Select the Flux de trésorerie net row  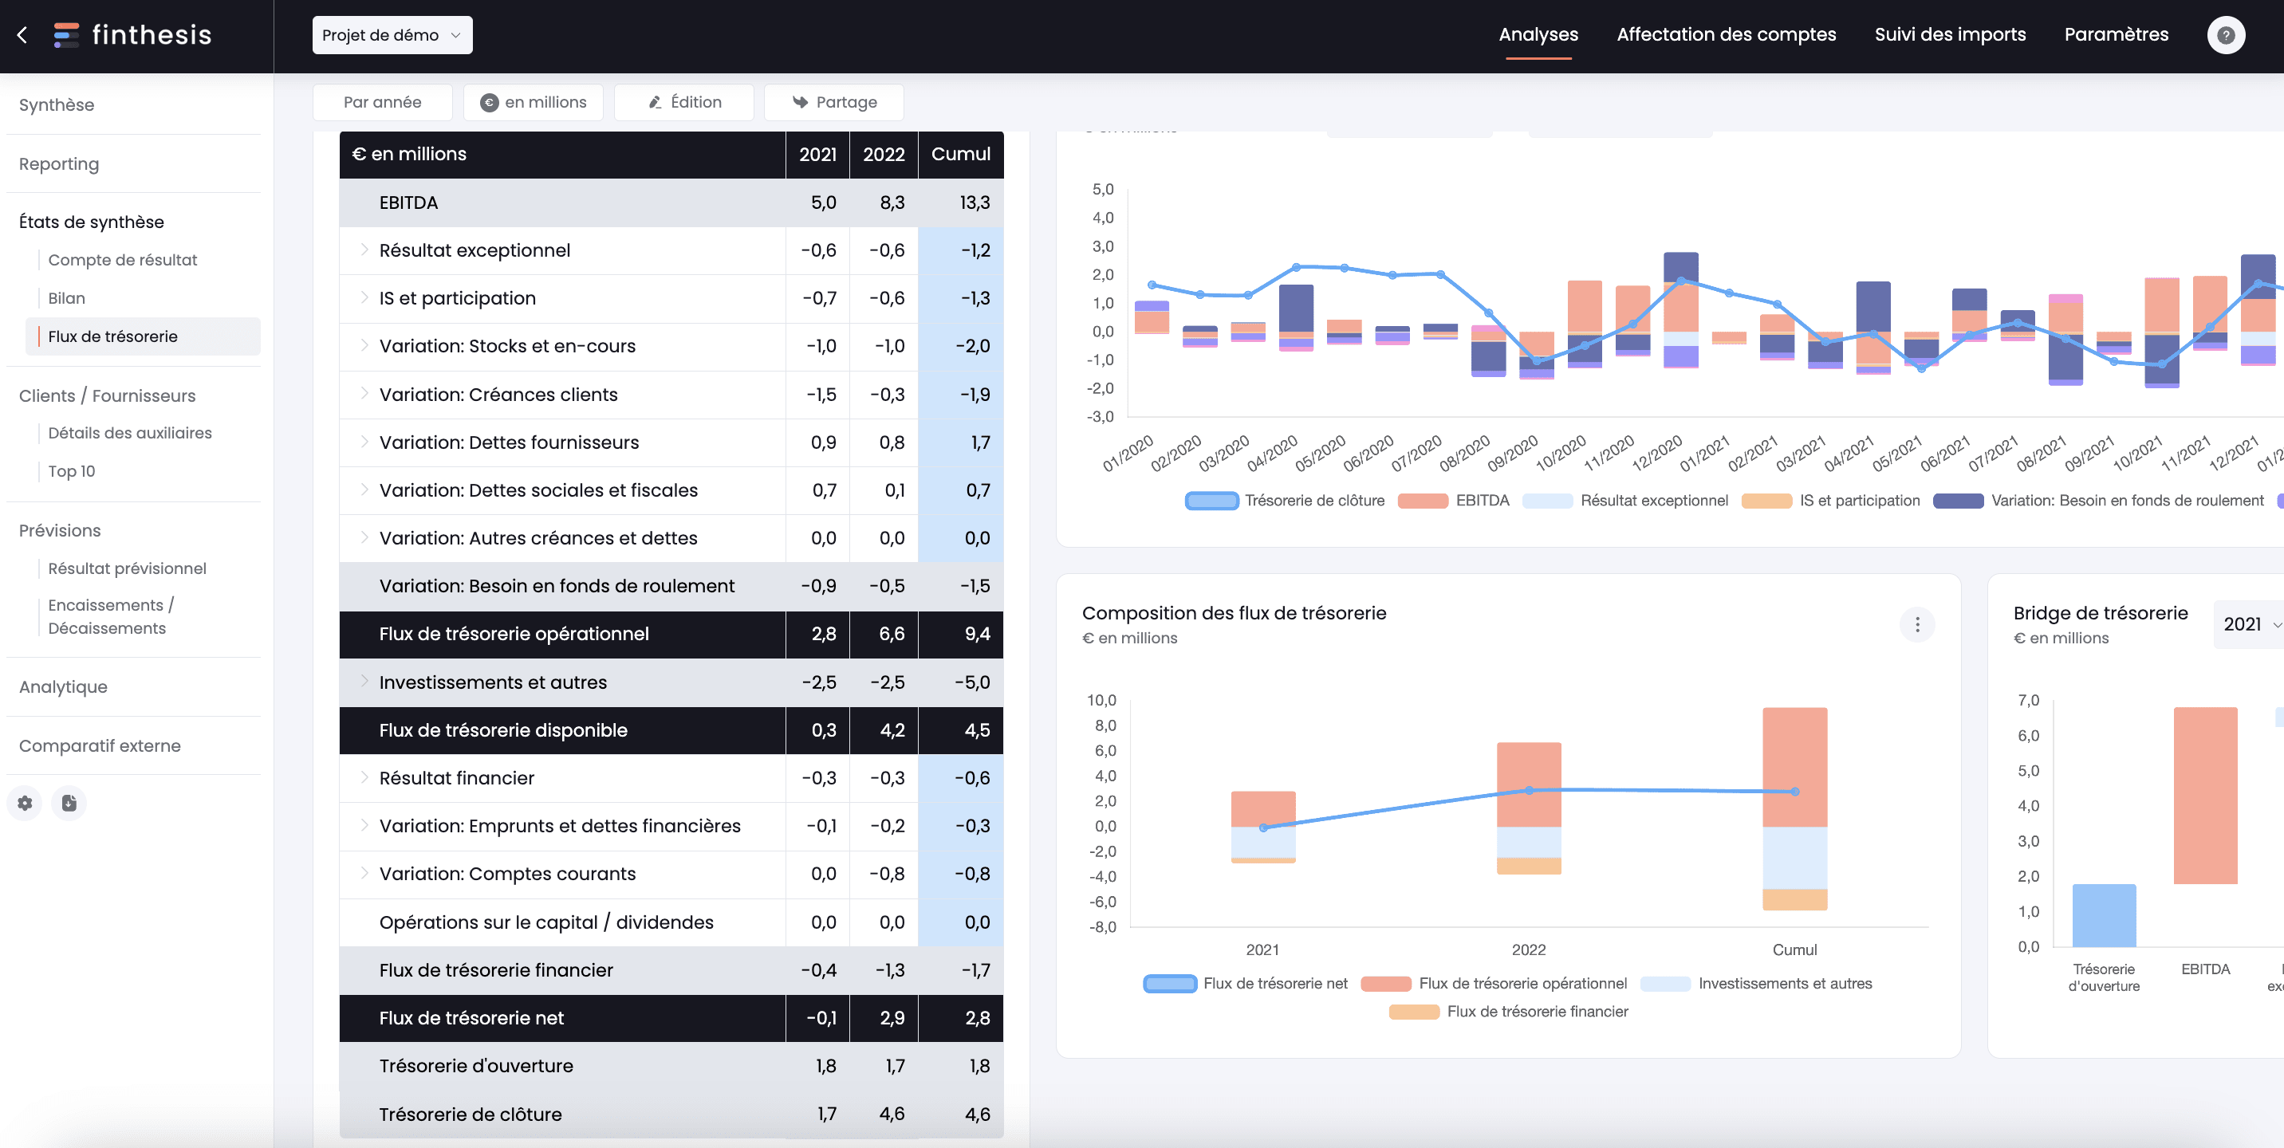[671, 1018]
